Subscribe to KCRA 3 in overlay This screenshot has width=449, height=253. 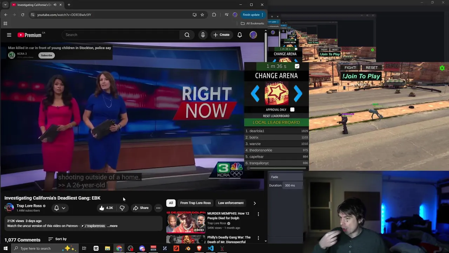pos(46,55)
